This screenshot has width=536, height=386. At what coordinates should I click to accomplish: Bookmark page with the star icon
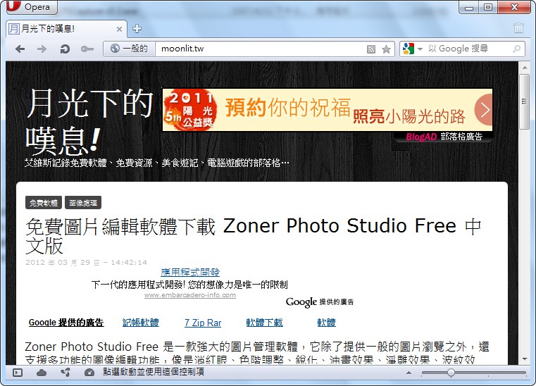(x=386, y=49)
